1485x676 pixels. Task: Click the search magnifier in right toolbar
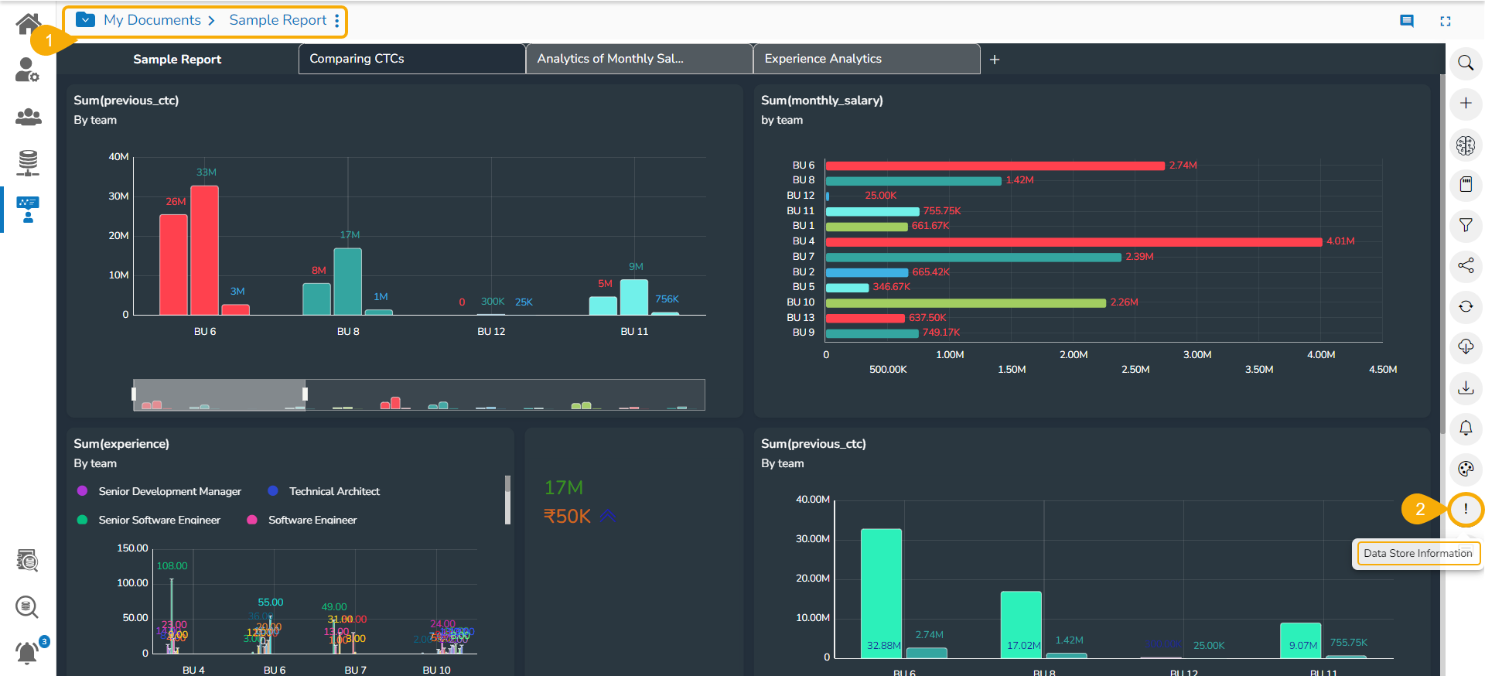click(1465, 63)
